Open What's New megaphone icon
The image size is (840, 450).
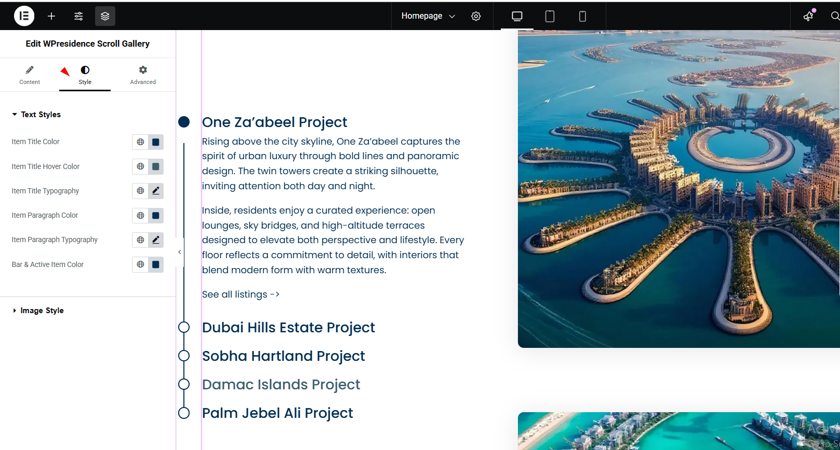pyautogui.click(x=809, y=16)
